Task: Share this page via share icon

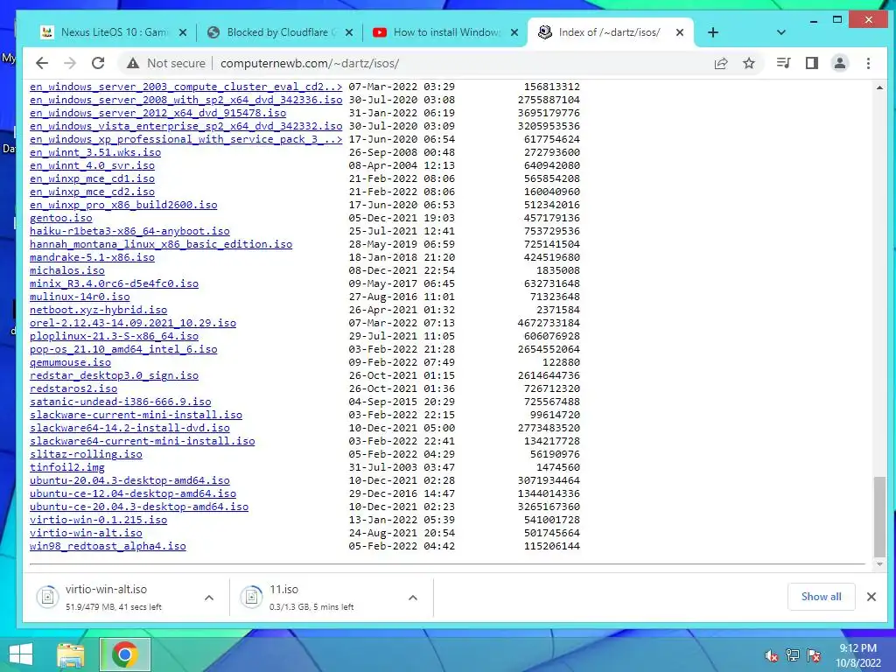Action: tap(721, 63)
